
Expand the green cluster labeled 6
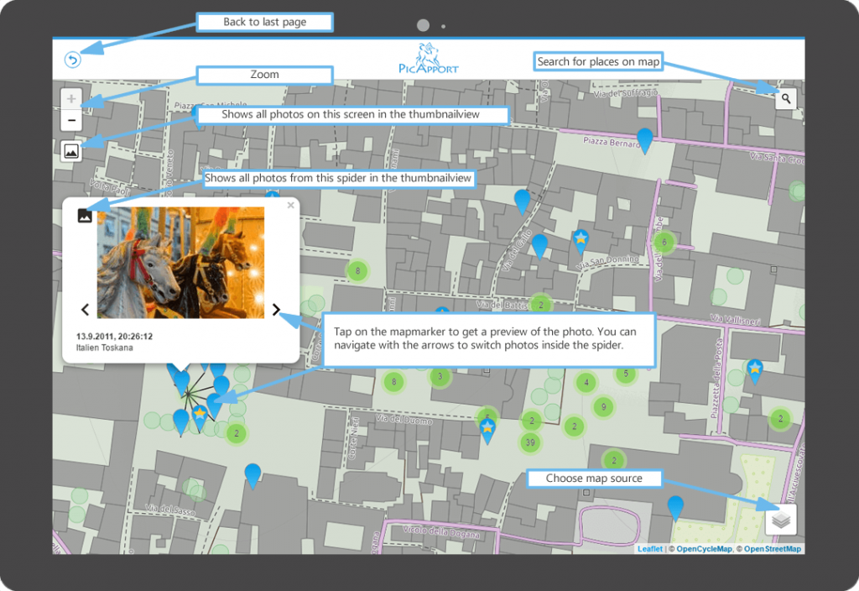pyautogui.click(x=664, y=243)
